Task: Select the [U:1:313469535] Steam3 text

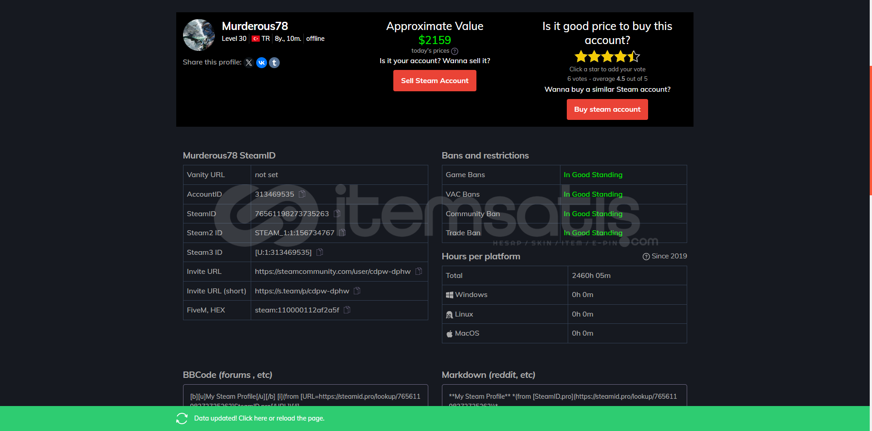Action: pyautogui.click(x=283, y=252)
